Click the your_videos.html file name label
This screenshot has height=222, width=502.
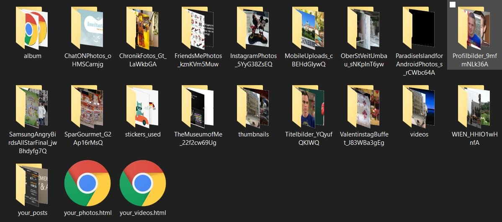pos(143,213)
